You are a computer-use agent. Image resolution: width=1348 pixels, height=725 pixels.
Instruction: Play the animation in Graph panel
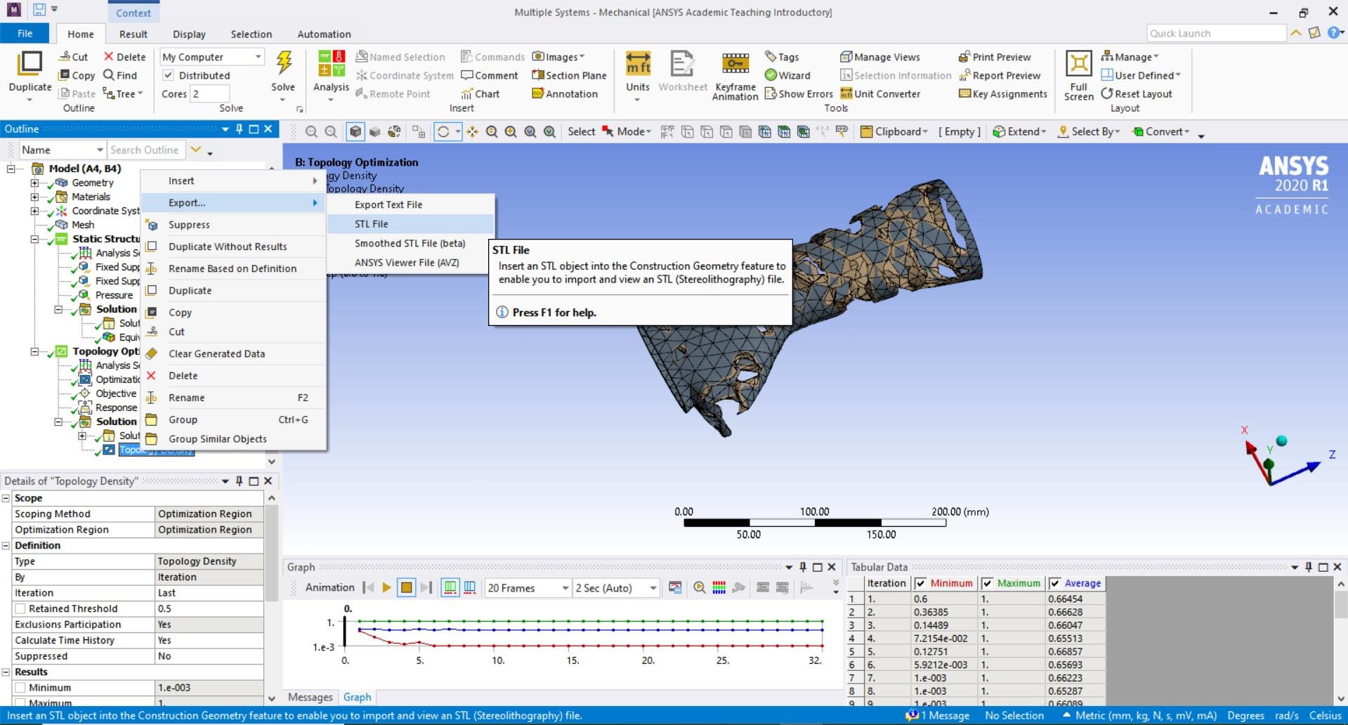pyautogui.click(x=386, y=587)
